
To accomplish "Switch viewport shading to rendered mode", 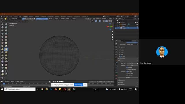I will tap(111, 21).
